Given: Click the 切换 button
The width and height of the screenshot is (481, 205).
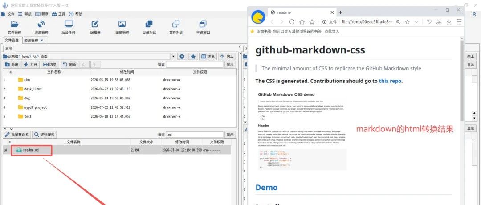Looking at the screenshot, I should (49, 65).
